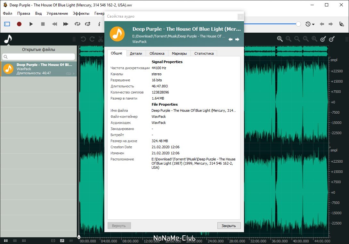Click the search field in Открытые файлы
The width and height of the screenshot is (349, 244).
coord(39,57)
